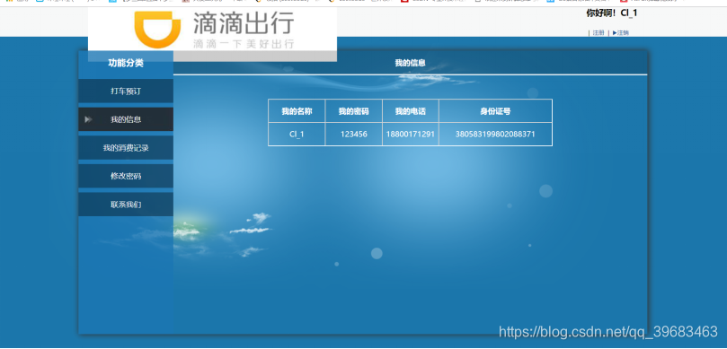Select the 123456 password cell
The image size is (727, 349).
(354, 135)
